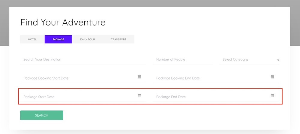Viewport: 300px width, 134px height.
Task: Select the Package tab
Action: [58, 39]
